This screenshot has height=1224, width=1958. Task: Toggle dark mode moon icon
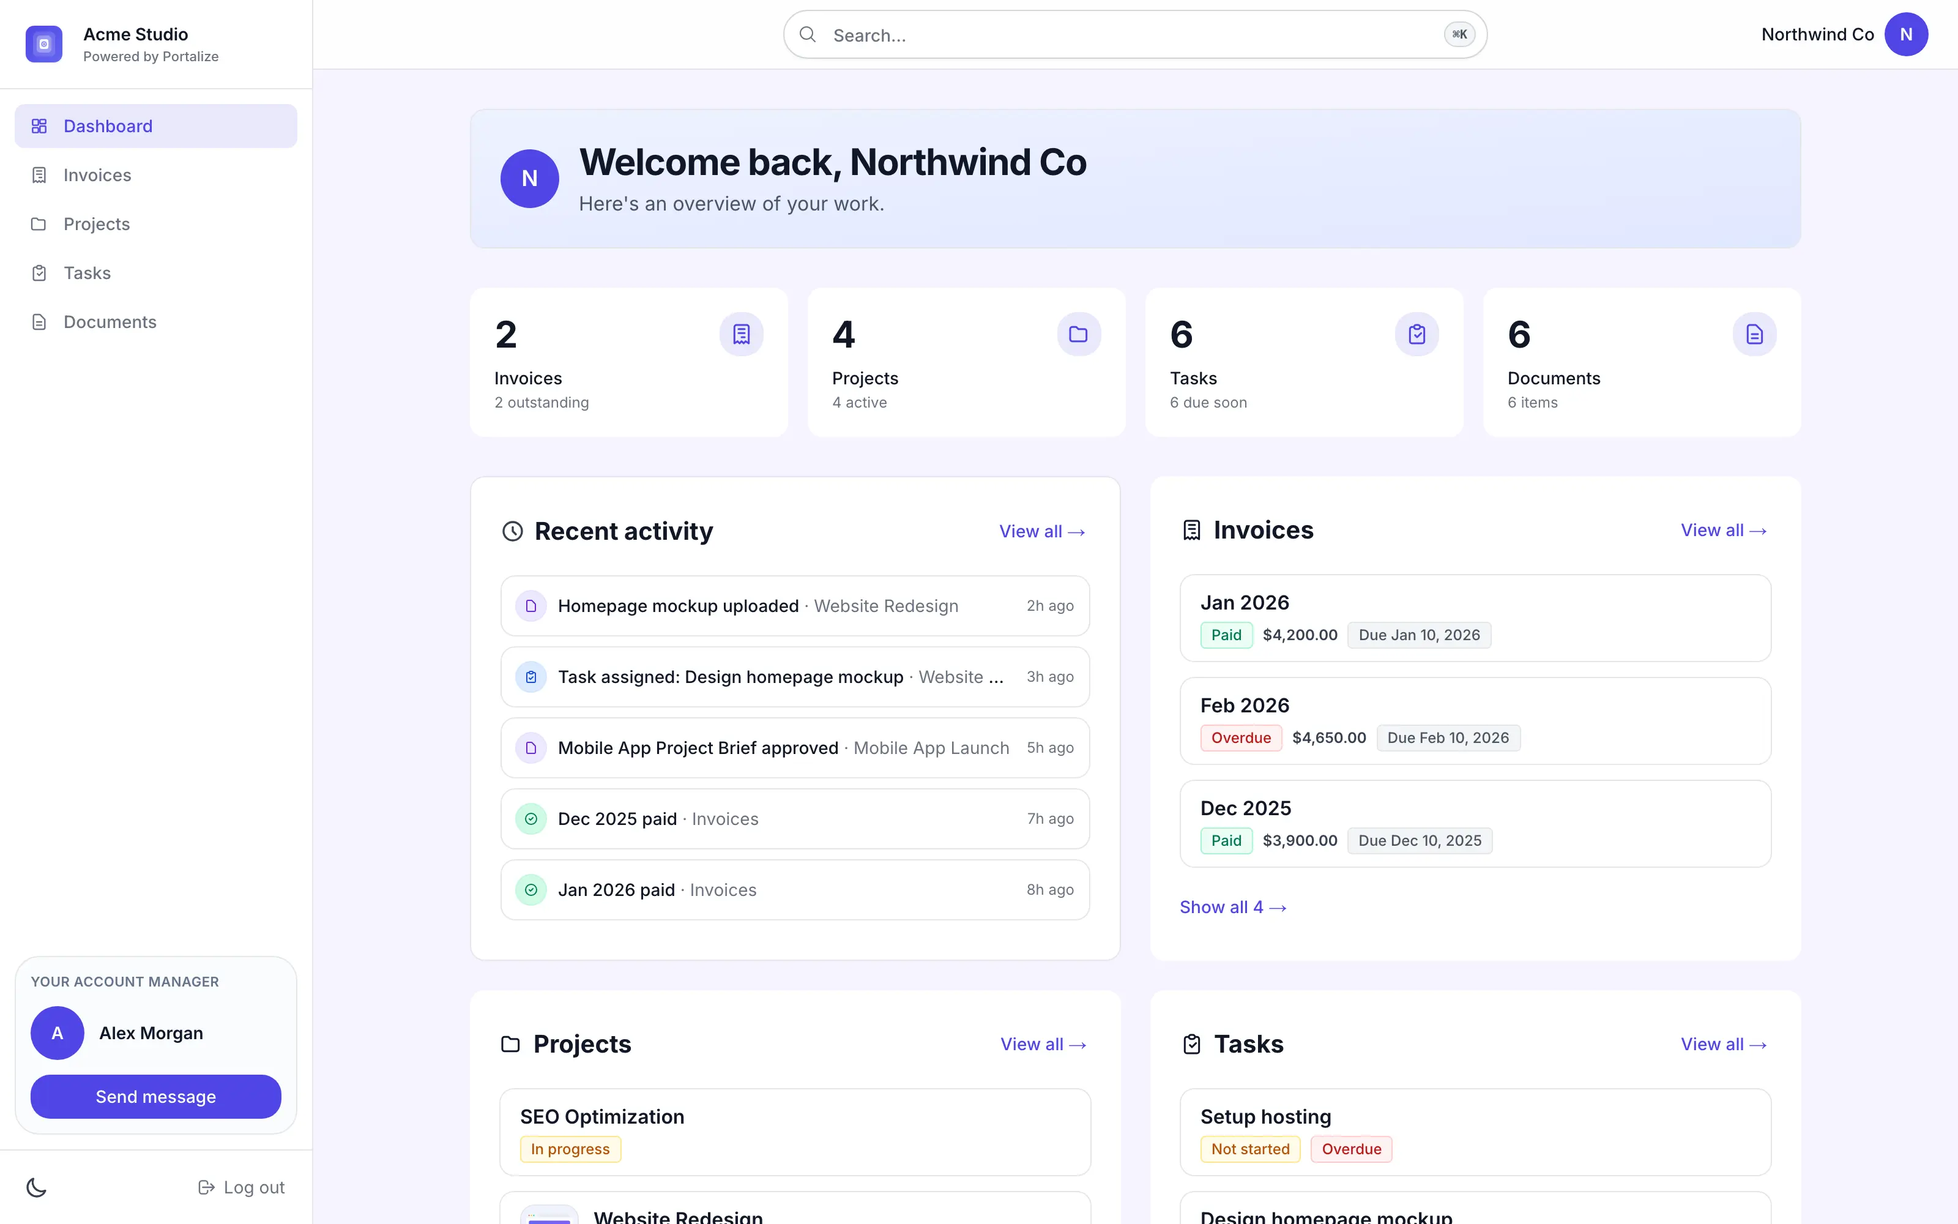coord(37,1187)
